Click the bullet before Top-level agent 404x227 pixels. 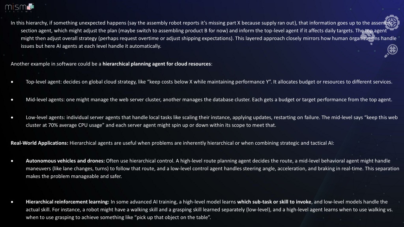tap(12, 82)
